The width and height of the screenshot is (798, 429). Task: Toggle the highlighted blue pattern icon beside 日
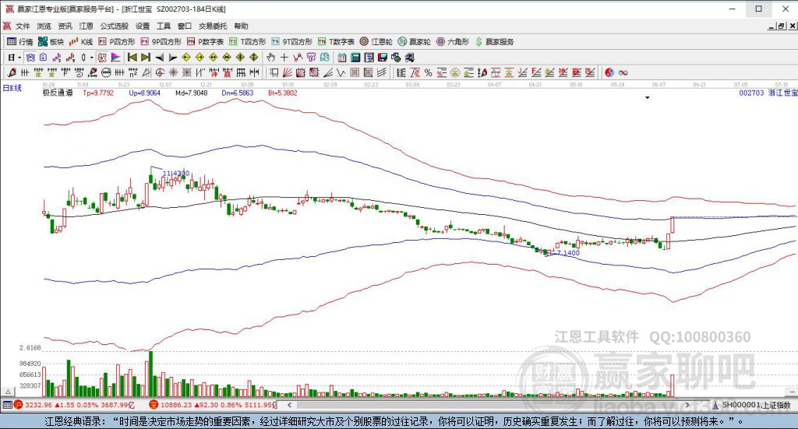click(x=30, y=58)
